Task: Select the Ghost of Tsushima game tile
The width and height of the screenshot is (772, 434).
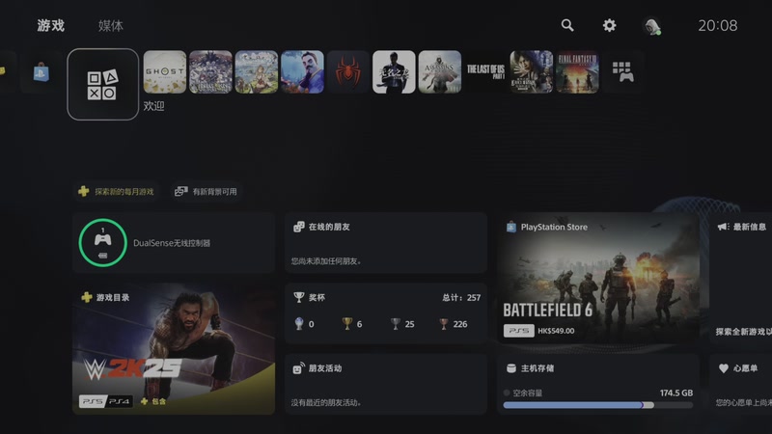Action: click(165, 71)
